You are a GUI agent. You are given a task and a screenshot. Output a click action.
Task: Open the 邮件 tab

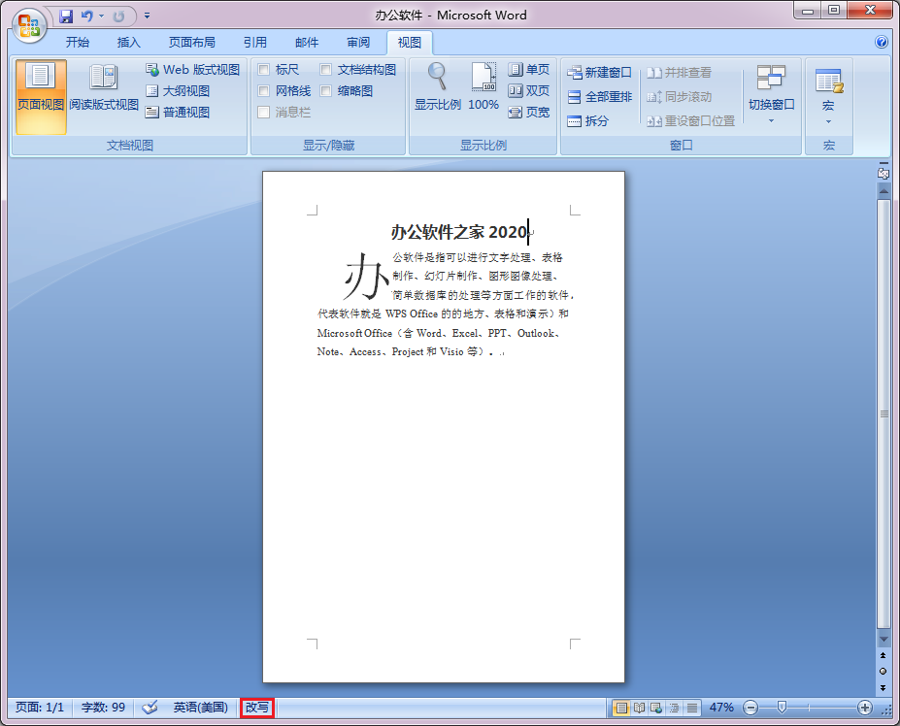coord(307,43)
